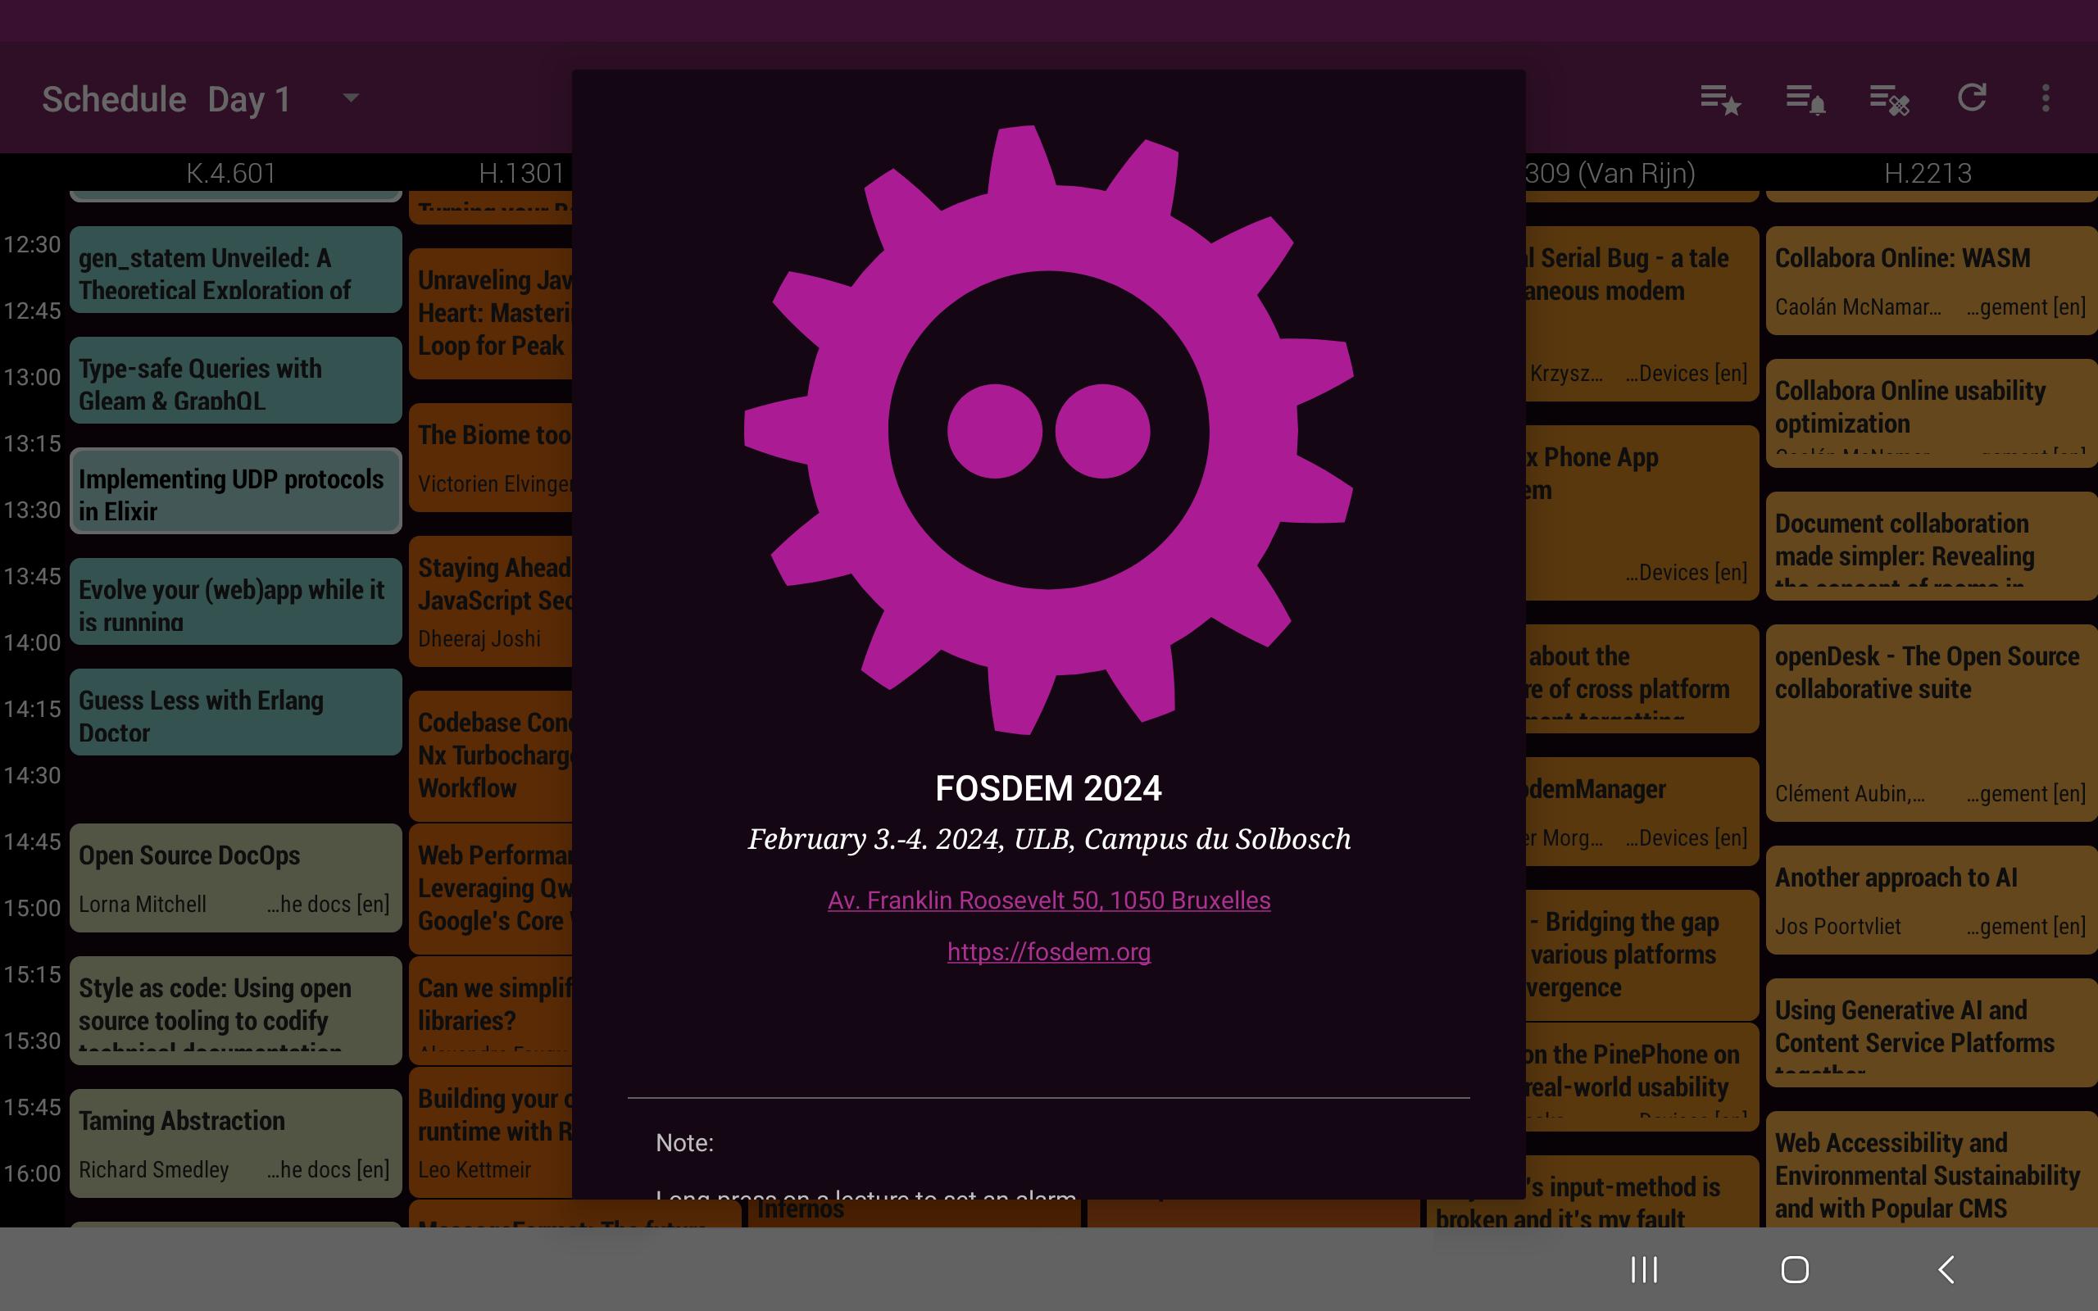Open 'Guess Less with Erlang Doctor' session
2098x1311 pixels.
[236, 712]
